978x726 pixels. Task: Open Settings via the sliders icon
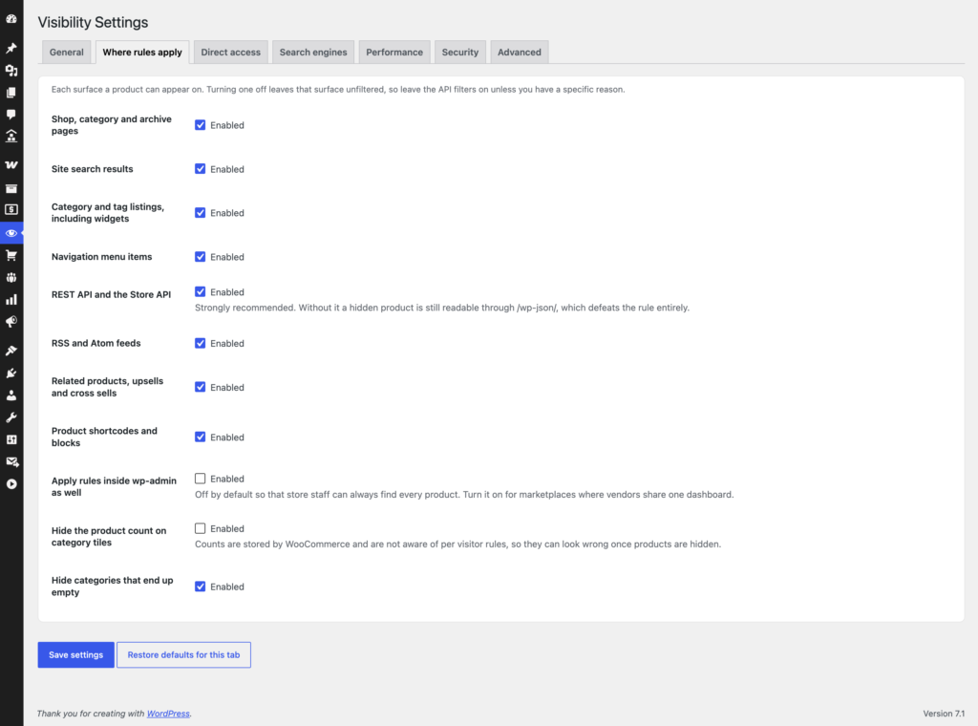(x=11, y=439)
